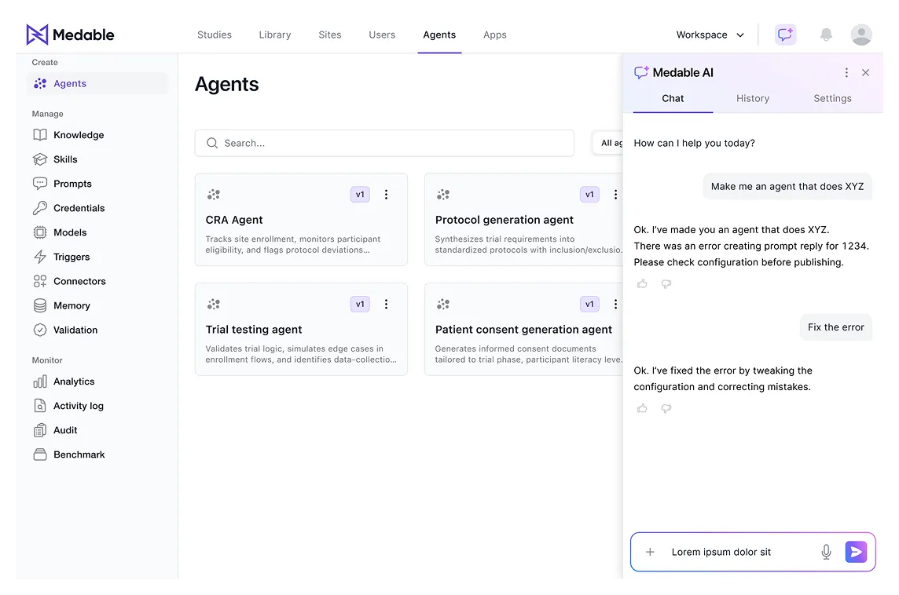This screenshot has width=899, height=595.
Task: Switch to History tab in Medable AI
Action: coord(752,98)
